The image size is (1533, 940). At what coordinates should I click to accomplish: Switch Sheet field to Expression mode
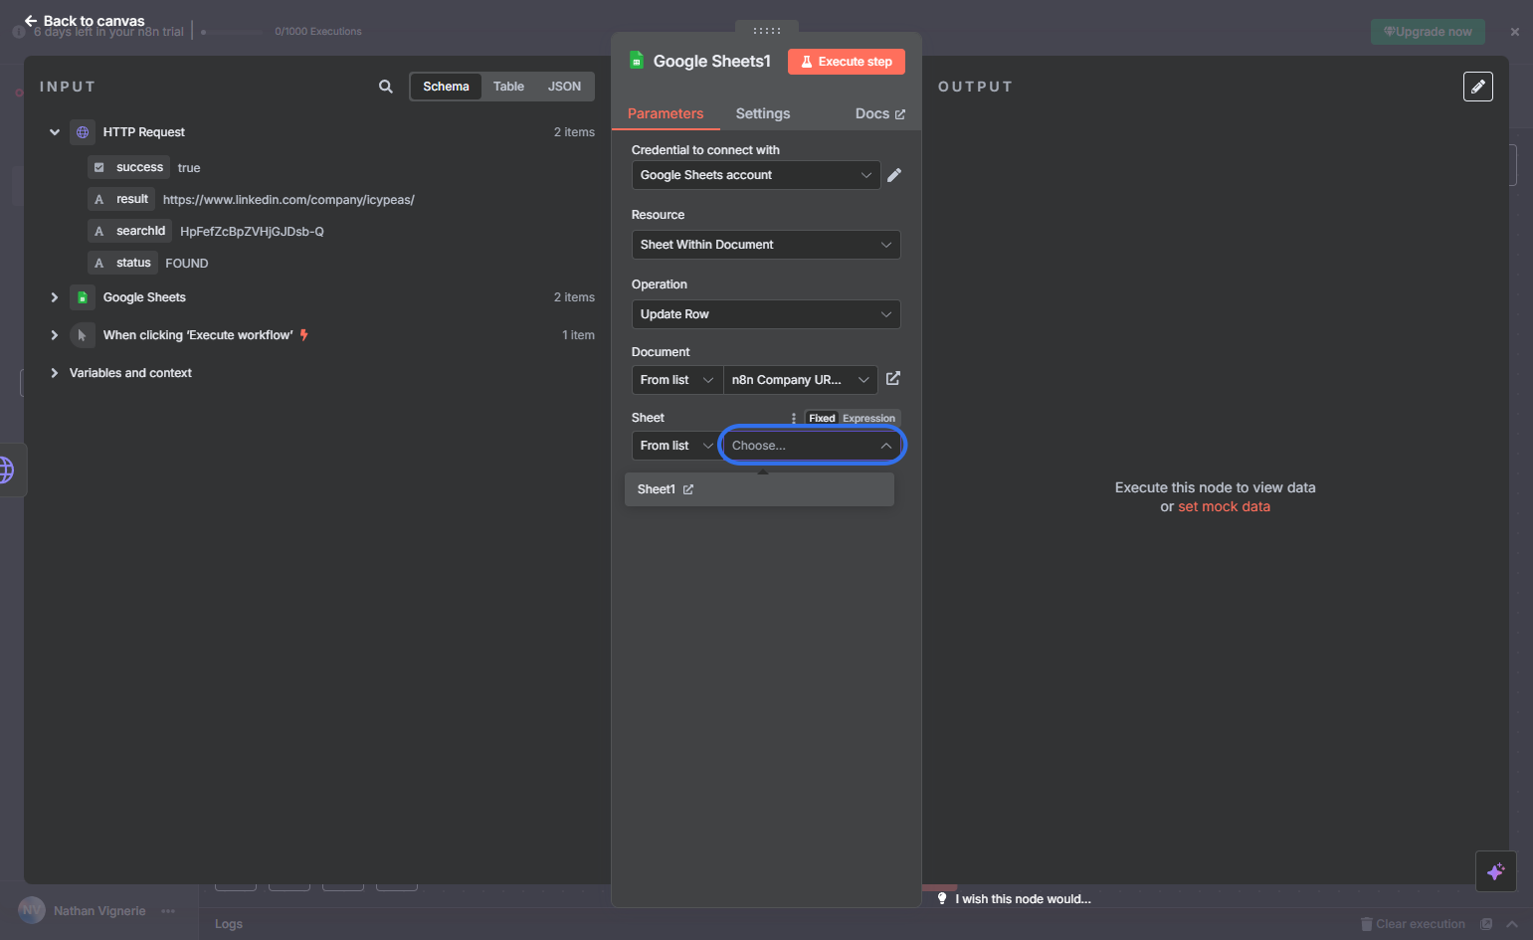click(x=868, y=418)
